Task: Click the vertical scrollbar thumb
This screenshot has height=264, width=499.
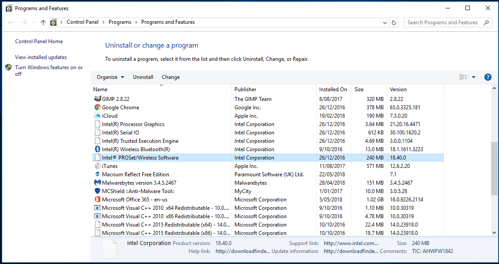Action: pos(494,168)
